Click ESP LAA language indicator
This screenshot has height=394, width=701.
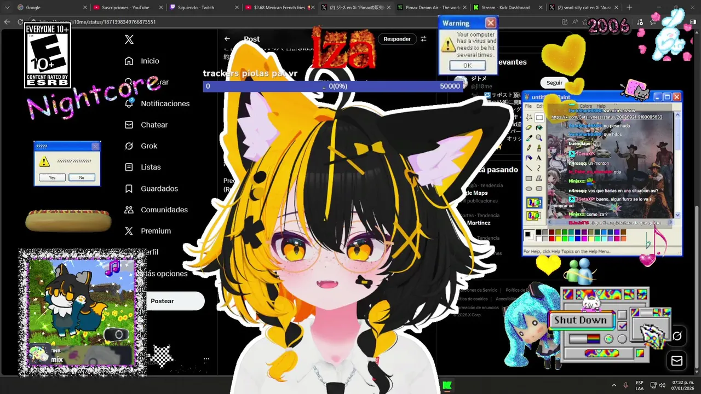pyautogui.click(x=640, y=386)
